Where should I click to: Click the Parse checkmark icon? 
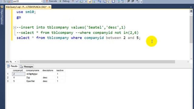pos(77,1)
